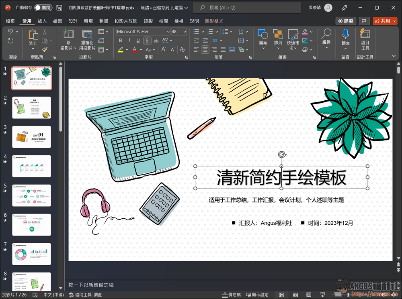This screenshot has width=402, height=299.
Task: Toggle strikethrough formatting
Action: (156, 41)
